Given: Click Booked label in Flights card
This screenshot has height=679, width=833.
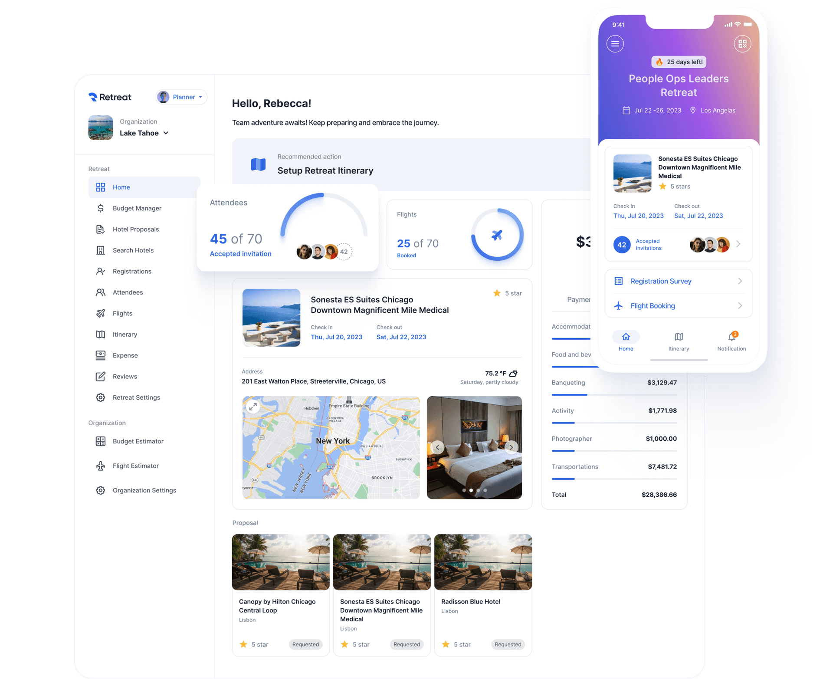Looking at the screenshot, I should [407, 256].
